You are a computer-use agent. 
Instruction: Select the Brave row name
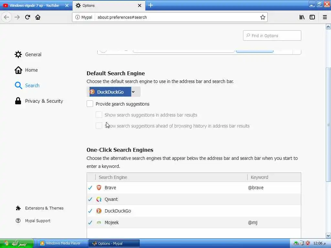(x=110, y=188)
